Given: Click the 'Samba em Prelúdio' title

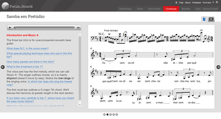Looking at the screenshot, I should click(x=25, y=17).
